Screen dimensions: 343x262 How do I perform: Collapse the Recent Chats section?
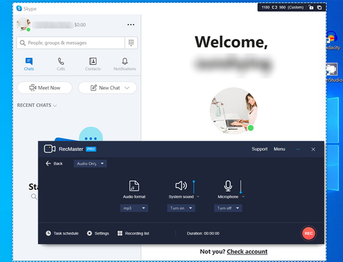(x=37, y=105)
